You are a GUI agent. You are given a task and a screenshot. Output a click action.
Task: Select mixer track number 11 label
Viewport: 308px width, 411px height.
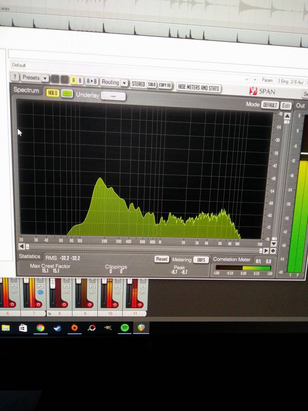click(135, 313)
